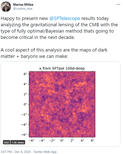123x154 pixels.
Task: Click the tweet text about gravitational lensing
Action: [59, 28]
